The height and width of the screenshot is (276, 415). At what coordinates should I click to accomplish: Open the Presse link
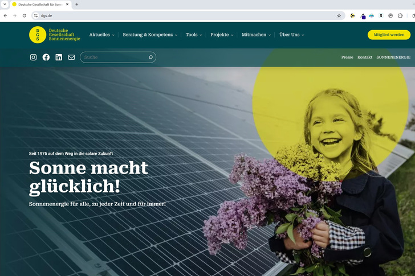tap(347, 57)
